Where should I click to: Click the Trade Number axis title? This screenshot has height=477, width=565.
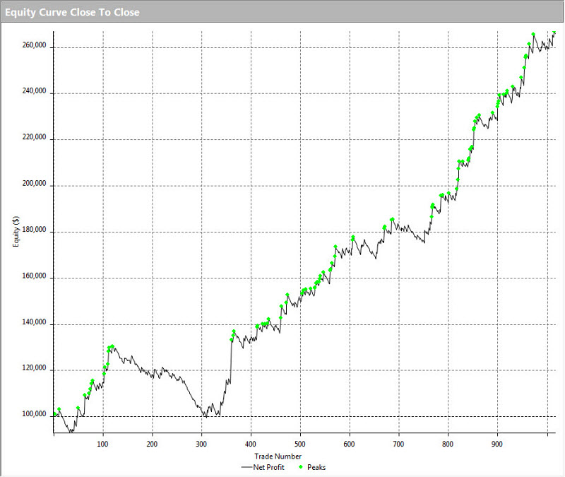pos(278,457)
